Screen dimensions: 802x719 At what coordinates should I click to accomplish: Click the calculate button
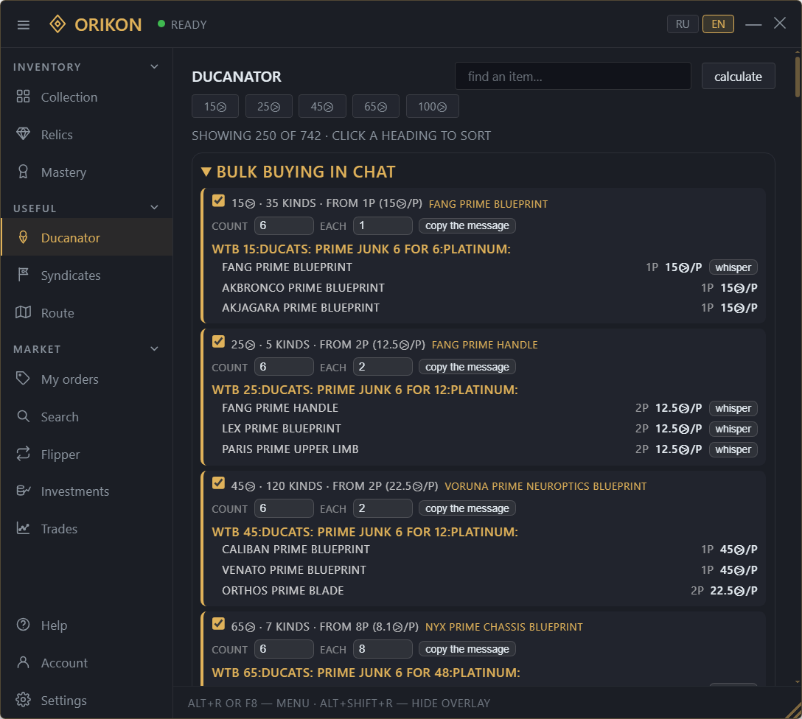(x=738, y=76)
